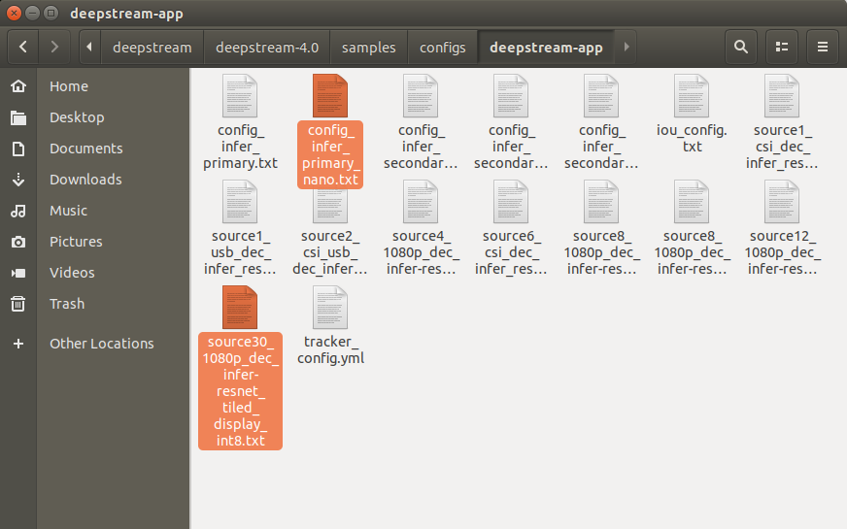The image size is (847, 529).
Task: Select the source1_csi_dec_infer_res… file icon
Action: (x=782, y=95)
